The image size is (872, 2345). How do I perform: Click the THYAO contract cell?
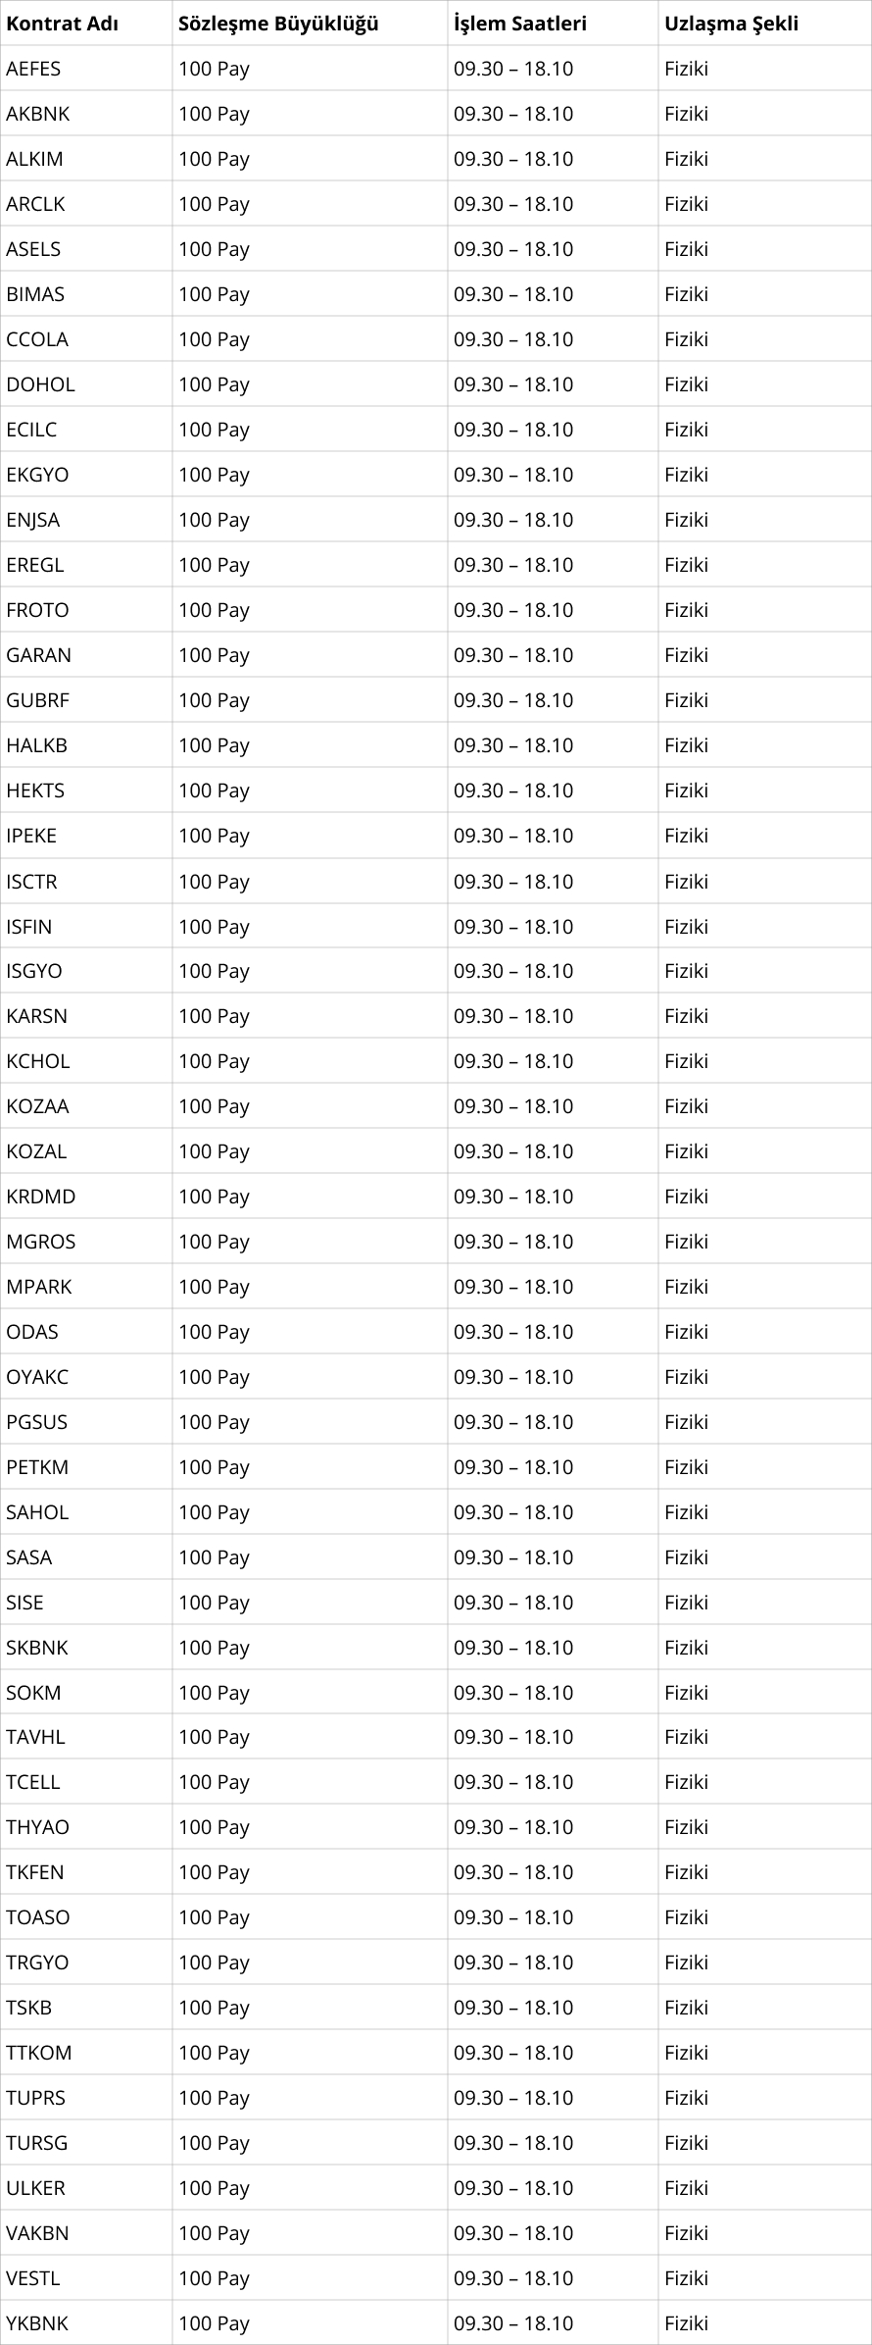point(86,1827)
